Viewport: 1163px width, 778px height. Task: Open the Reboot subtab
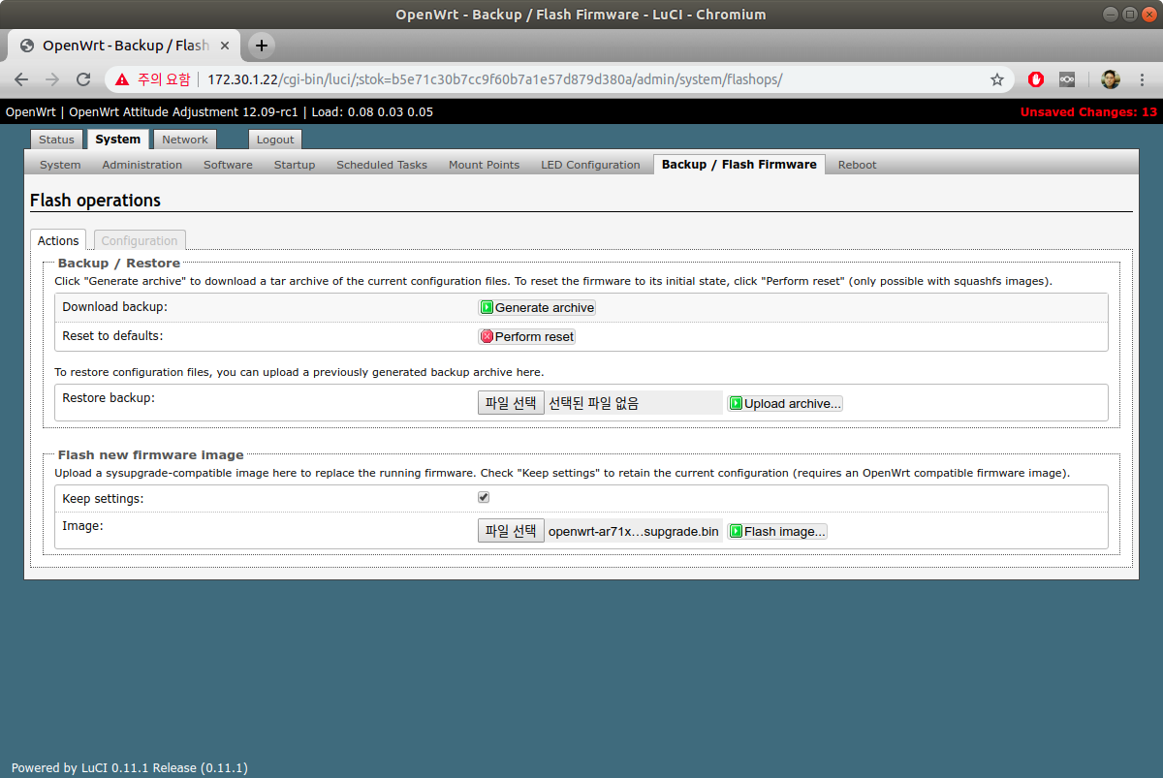click(x=857, y=165)
